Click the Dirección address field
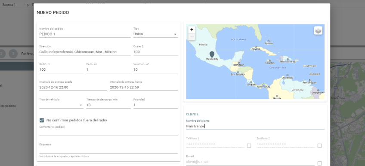 click(x=85, y=52)
